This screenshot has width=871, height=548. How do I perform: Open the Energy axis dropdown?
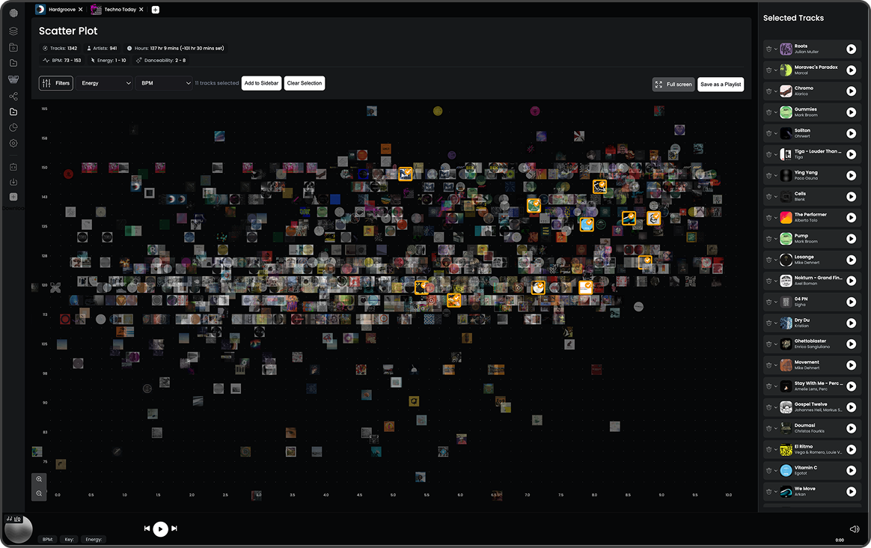pyautogui.click(x=105, y=83)
